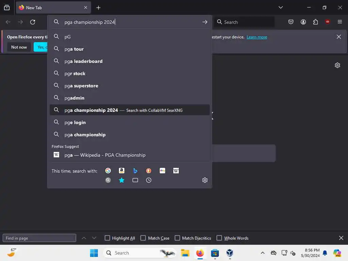Search in Bookmarks with the star icon
This screenshot has width=348, height=261.
122,180
